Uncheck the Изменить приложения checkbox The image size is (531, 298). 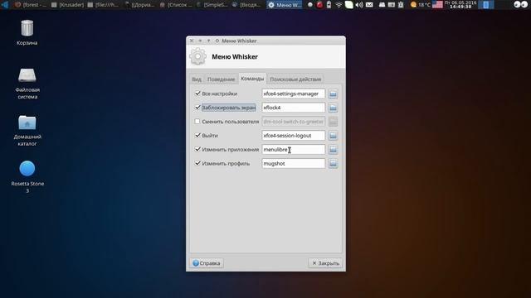click(197, 149)
